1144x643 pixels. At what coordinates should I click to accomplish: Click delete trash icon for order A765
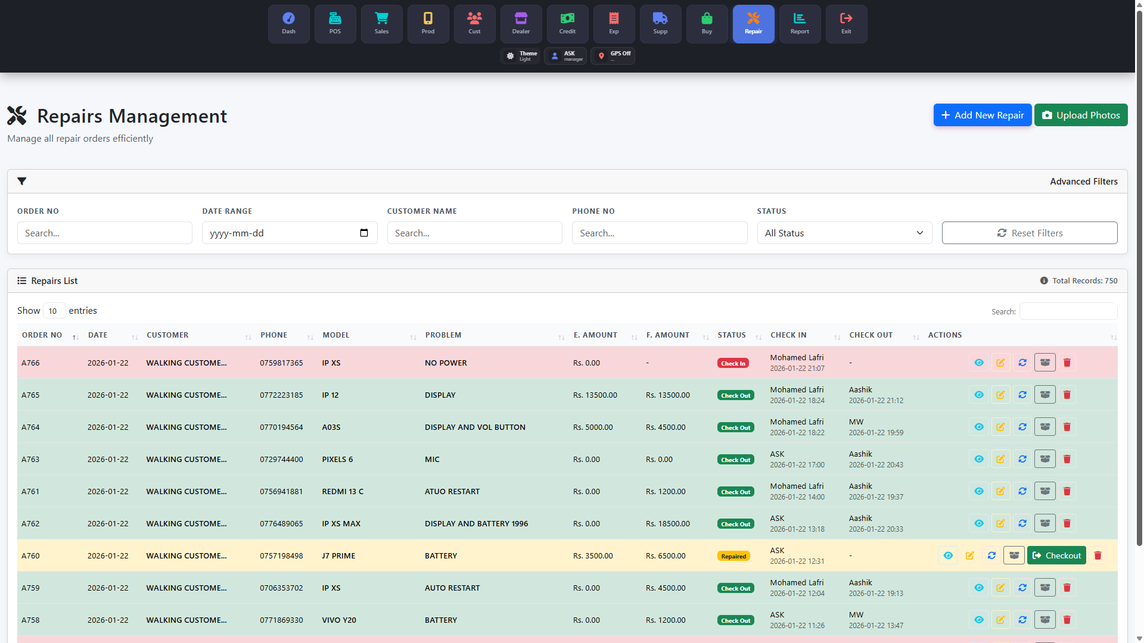point(1067,395)
